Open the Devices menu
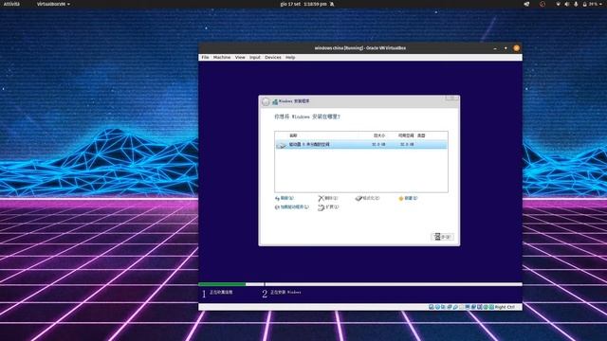This screenshot has width=607, height=341. pyautogui.click(x=273, y=57)
